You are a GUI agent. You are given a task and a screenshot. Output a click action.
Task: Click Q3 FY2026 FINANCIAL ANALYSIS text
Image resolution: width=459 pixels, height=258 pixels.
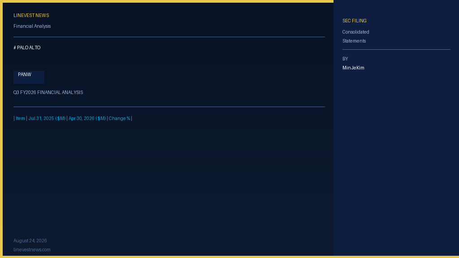coord(48,92)
